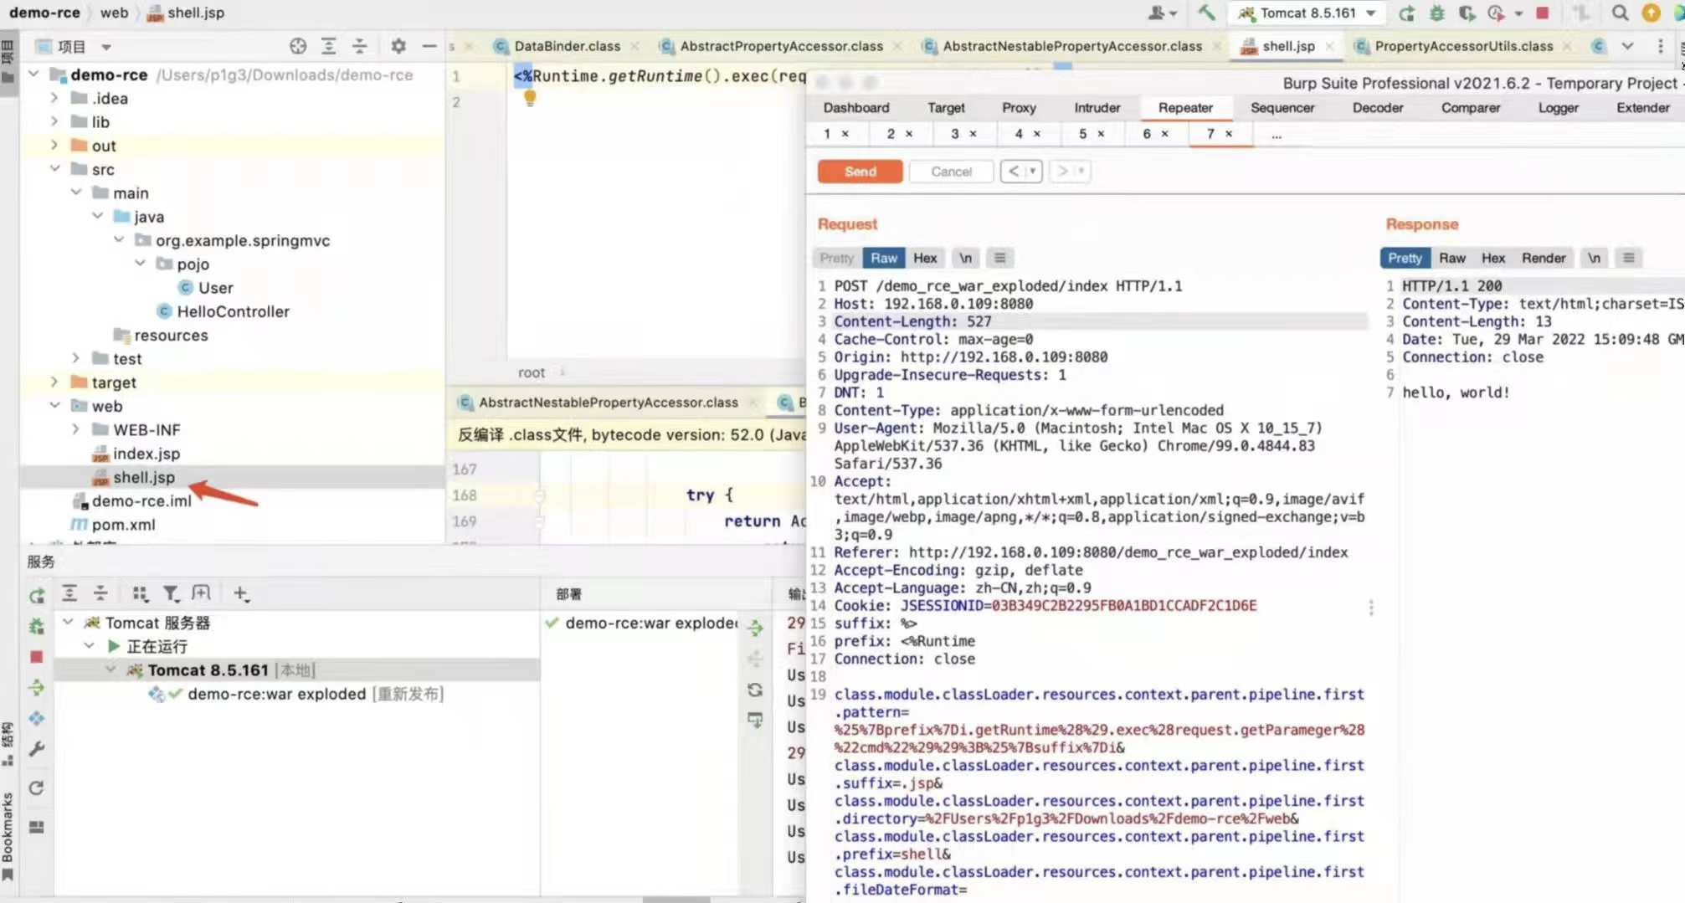Click the orange update arrow icon

(1651, 13)
